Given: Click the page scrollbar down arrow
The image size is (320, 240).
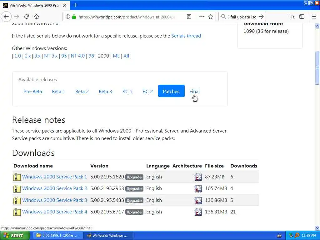Looking at the screenshot, I should click(x=317, y=228).
